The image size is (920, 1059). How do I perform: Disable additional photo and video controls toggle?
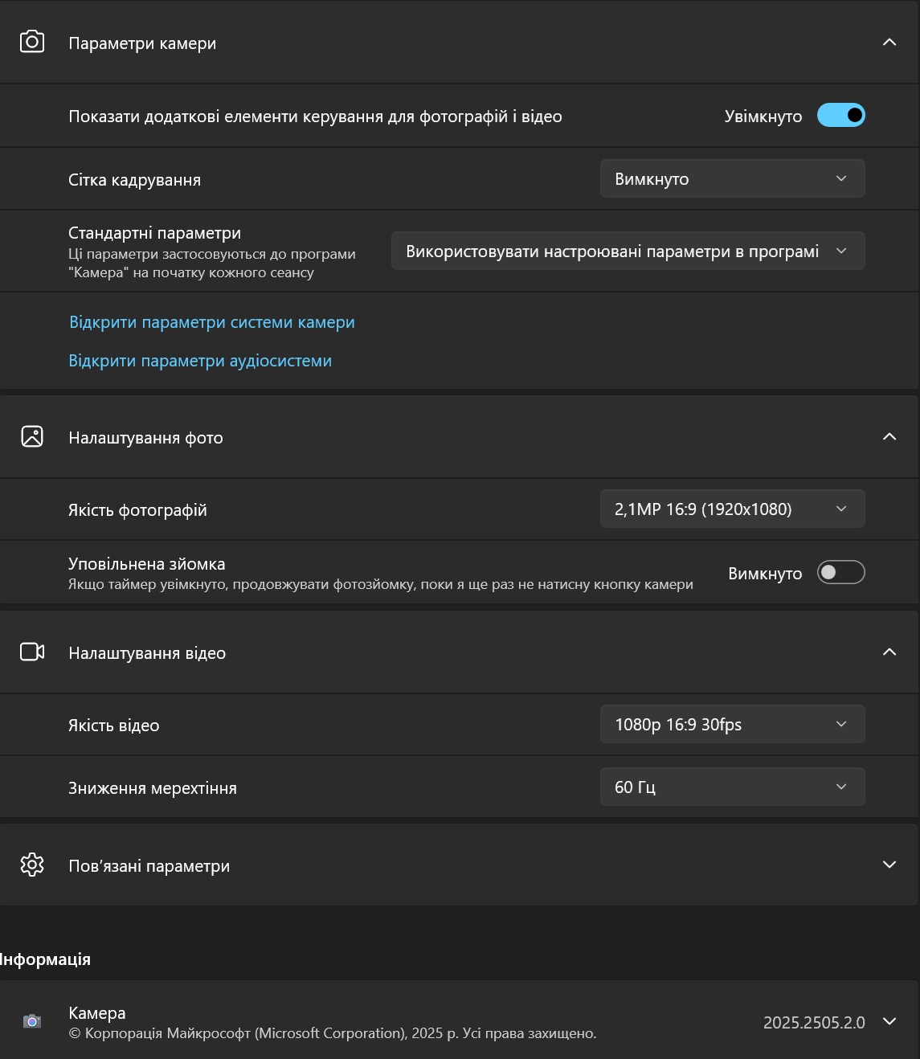click(x=840, y=116)
